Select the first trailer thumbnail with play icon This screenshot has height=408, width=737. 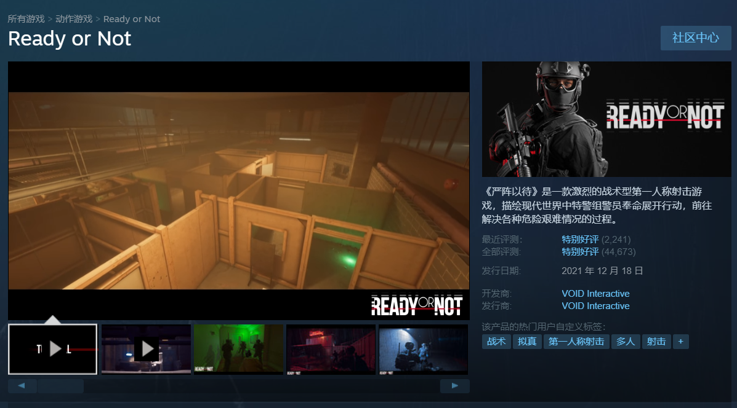point(53,349)
